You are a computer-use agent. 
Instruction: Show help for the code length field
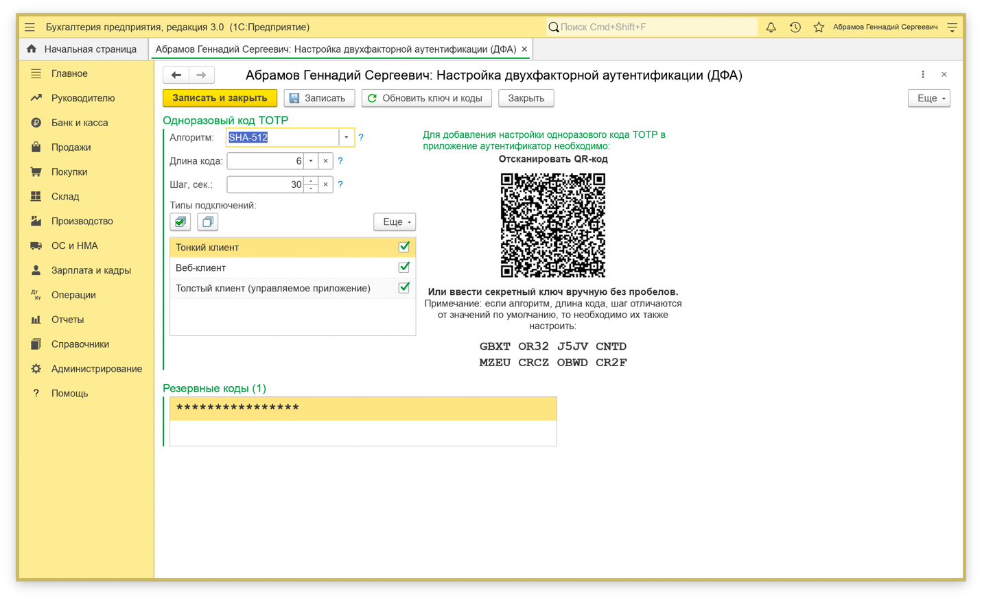(x=340, y=161)
